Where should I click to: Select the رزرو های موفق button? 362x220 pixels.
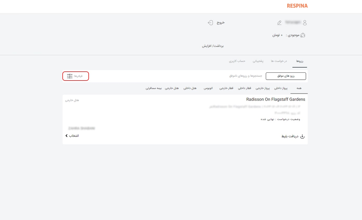286,76
